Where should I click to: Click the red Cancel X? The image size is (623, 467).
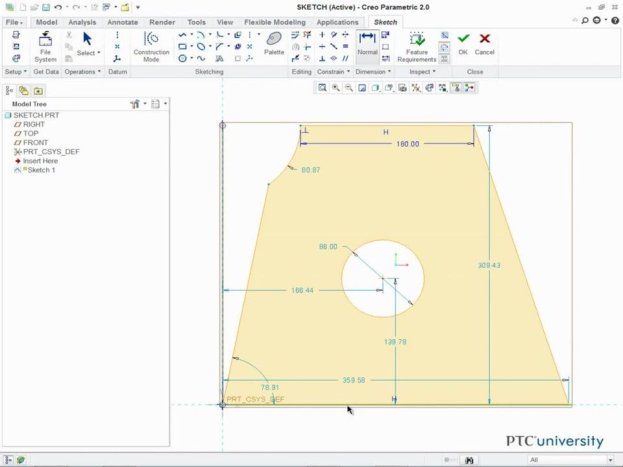484,43
